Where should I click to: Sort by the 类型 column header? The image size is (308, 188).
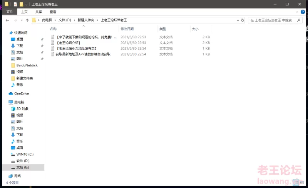pyautogui.click(x=162, y=29)
